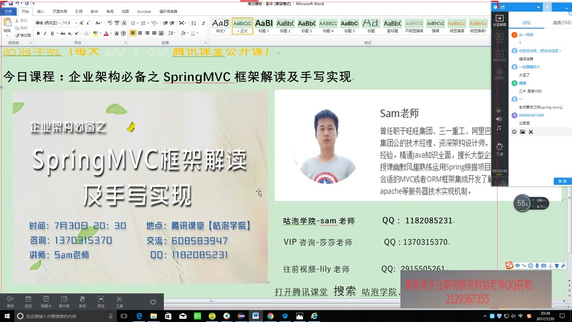Click the insert image icon in chat

point(522,131)
